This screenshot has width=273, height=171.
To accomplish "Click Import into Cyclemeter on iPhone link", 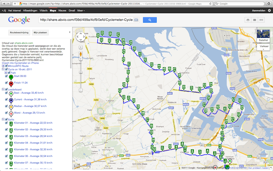I will coord(20,63).
